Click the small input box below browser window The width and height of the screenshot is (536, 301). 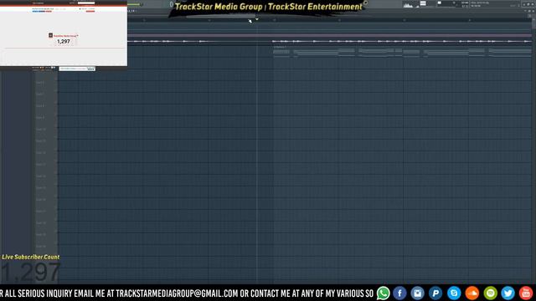pos(77,69)
